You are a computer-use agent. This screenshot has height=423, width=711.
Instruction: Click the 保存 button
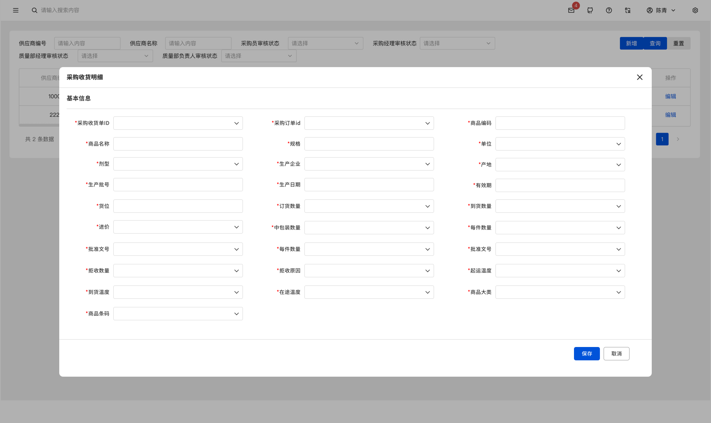[587, 354]
